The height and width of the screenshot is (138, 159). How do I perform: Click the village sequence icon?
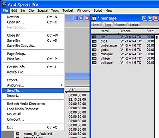click(94, 59)
